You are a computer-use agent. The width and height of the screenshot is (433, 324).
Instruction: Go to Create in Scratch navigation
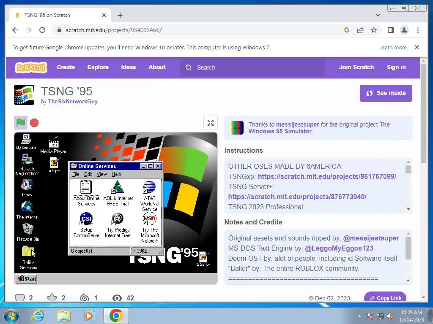point(66,67)
